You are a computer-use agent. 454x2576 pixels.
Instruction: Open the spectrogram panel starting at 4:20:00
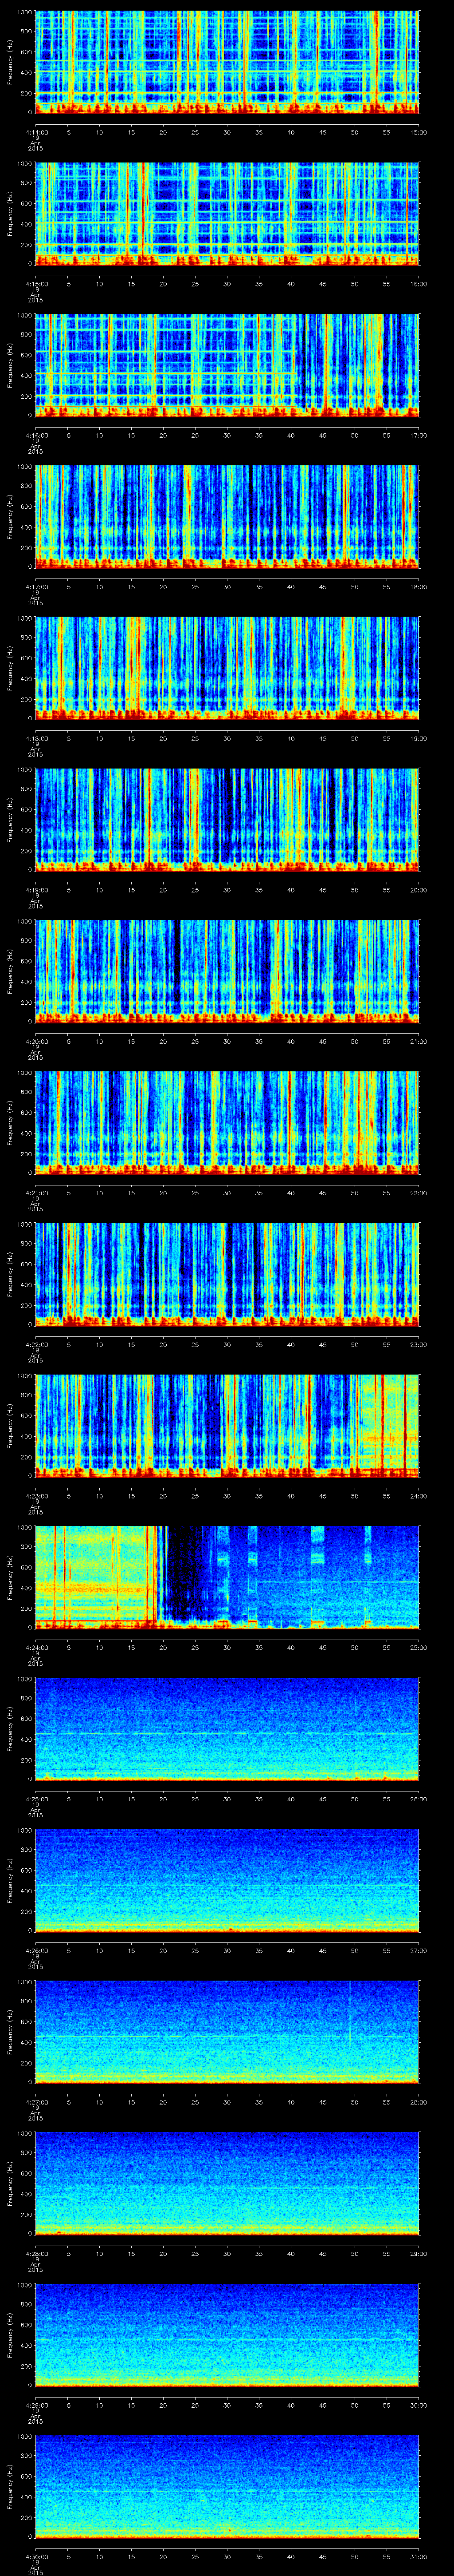(x=227, y=971)
